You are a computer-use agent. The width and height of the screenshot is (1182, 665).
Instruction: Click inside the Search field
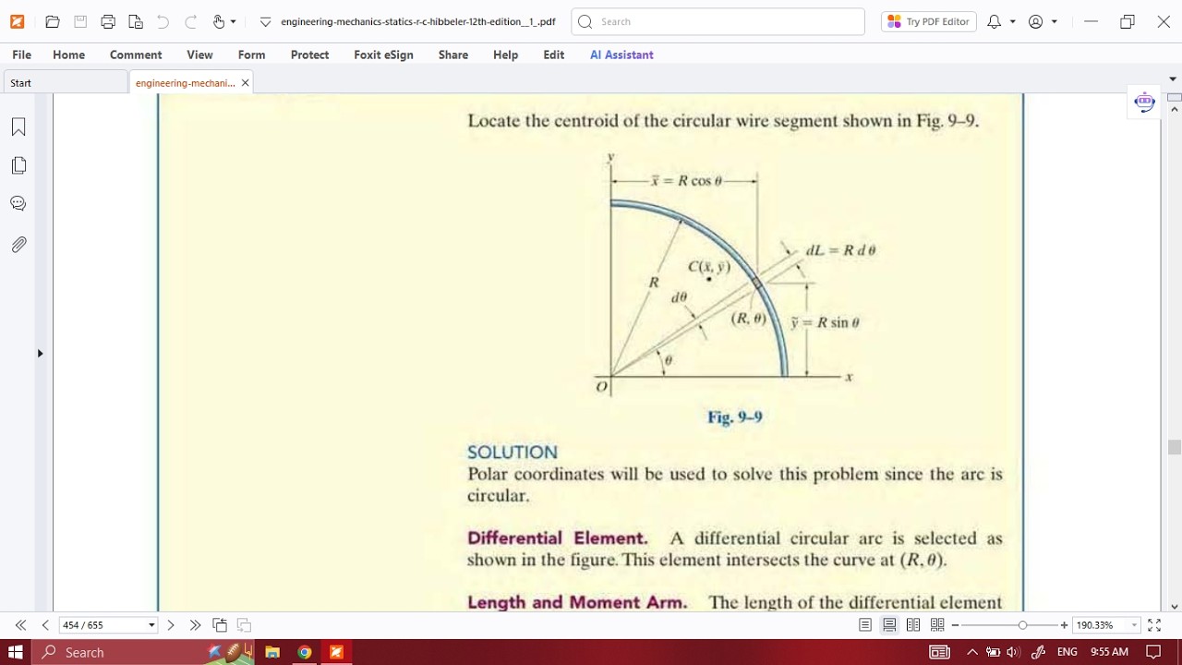[718, 21]
